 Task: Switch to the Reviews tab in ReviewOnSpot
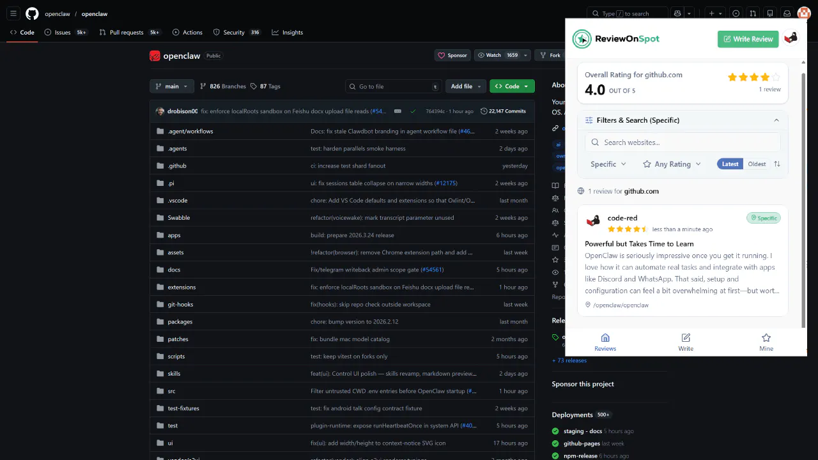[x=605, y=342]
